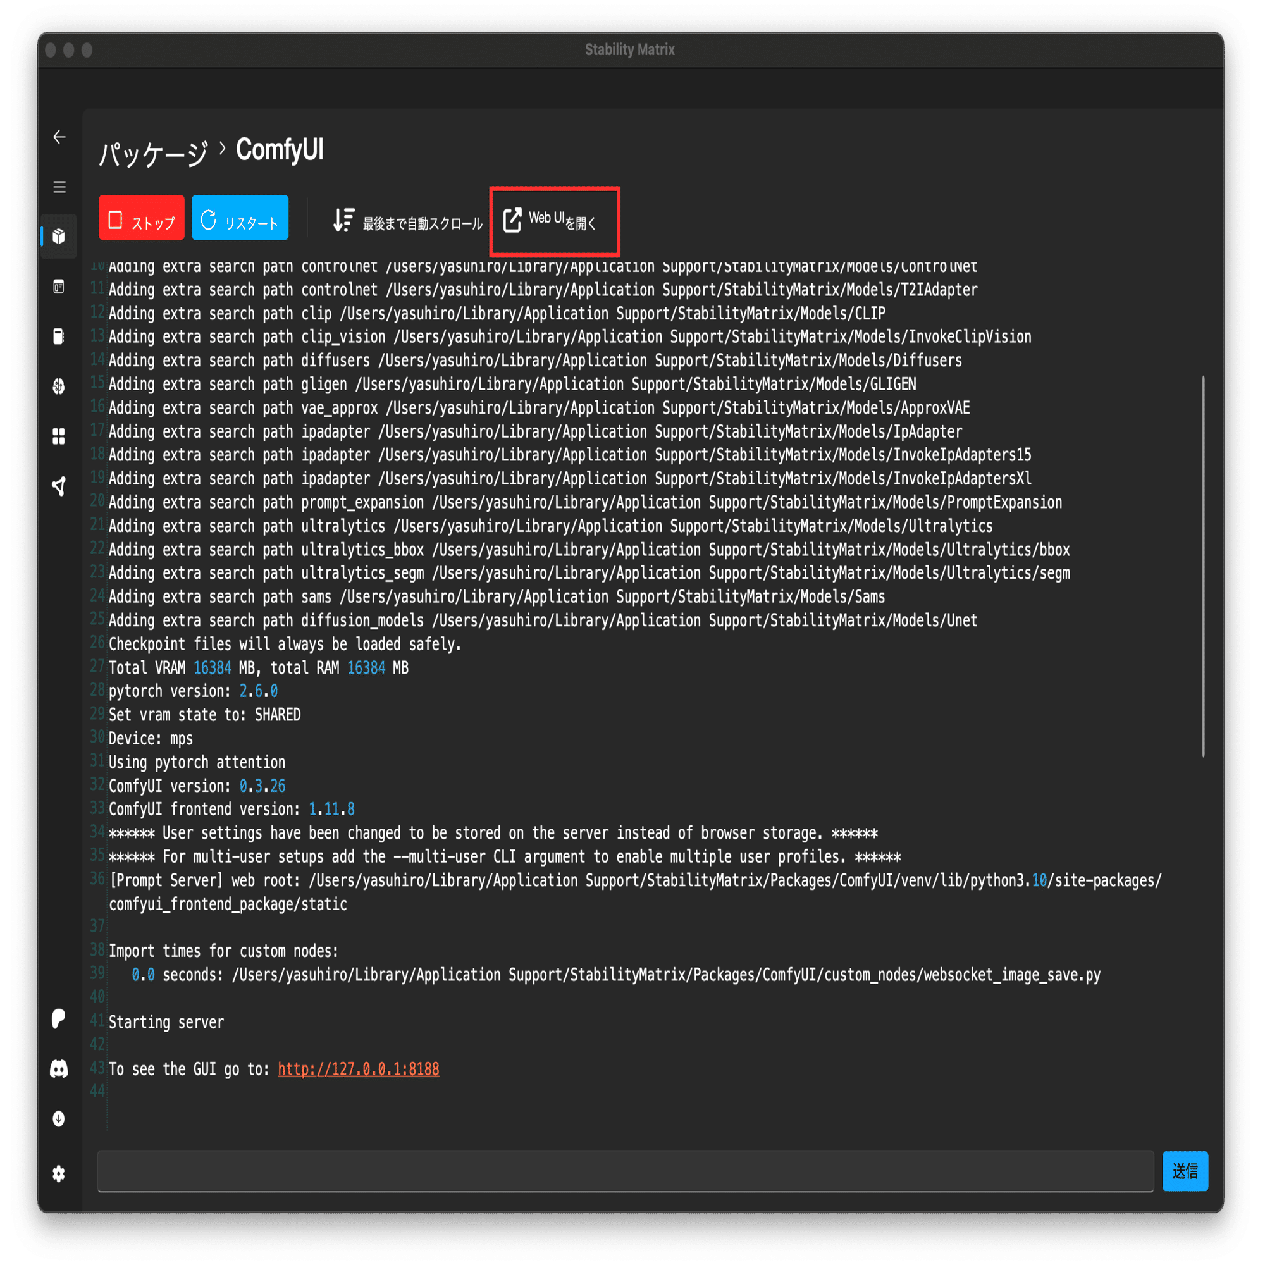Viewport: 1265px width, 1265px height.
Task: Open the connected-nodes workflow icon
Action: (59, 486)
